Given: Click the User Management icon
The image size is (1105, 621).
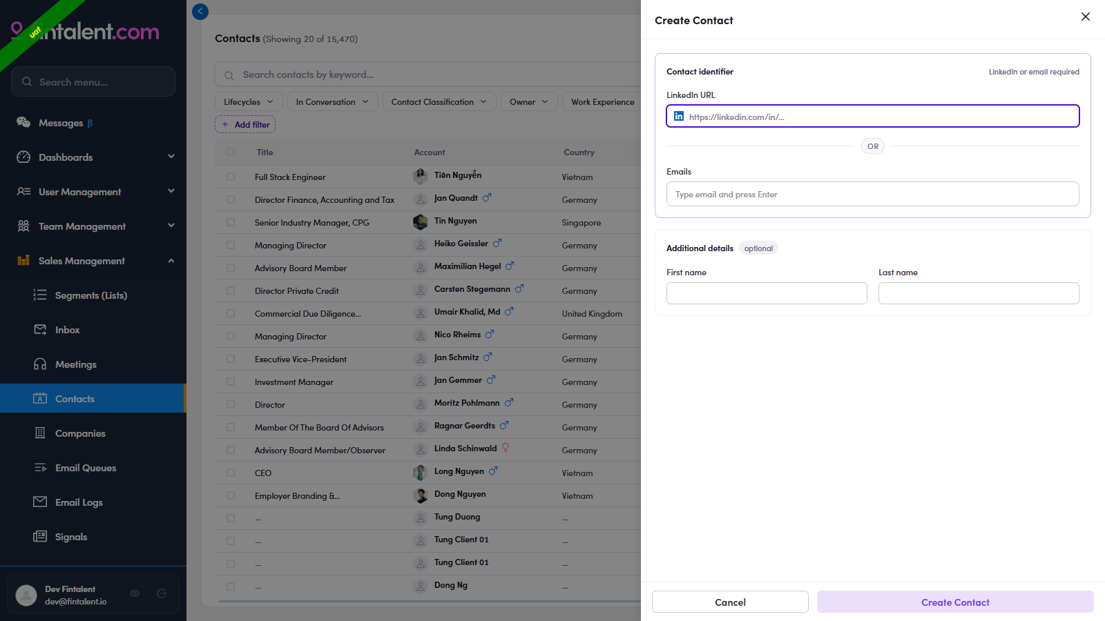Looking at the screenshot, I should pos(23,191).
